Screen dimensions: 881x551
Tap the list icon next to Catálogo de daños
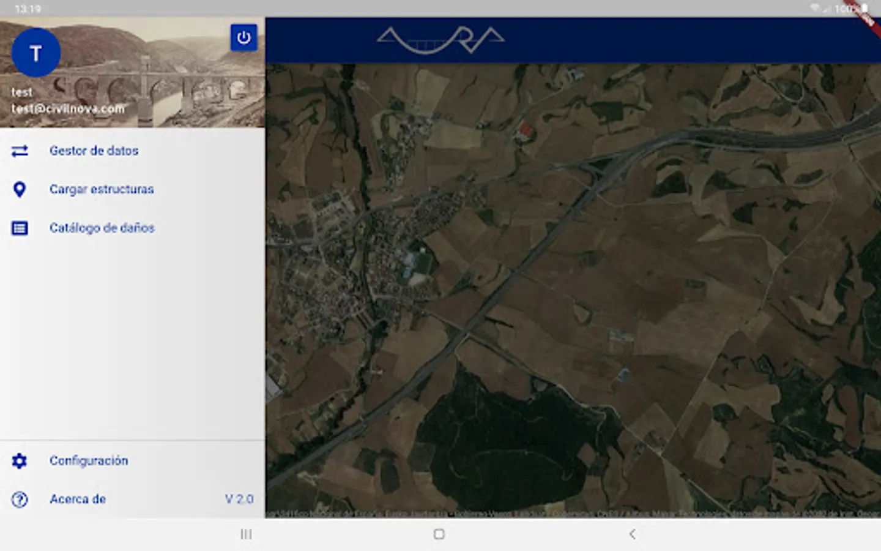pyautogui.click(x=20, y=228)
